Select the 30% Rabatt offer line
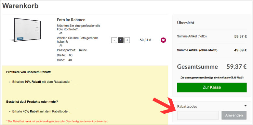Image resolution: width=253 pixels, height=125 pixels. [x=41, y=82]
